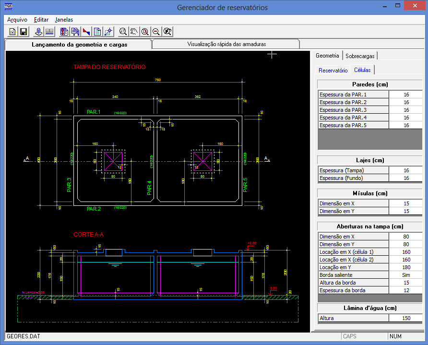Edit the Espessura da PAR.1 value
This screenshot has height=345, width=428.
click(x=406, y=95)
